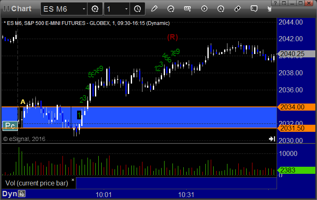Click the boxed 1 count marker on chart
This screenshot has height=200, width=317.
click(x=79, y=115)
